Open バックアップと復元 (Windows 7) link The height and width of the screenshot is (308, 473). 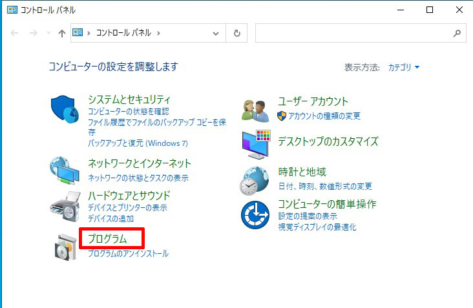tap(138, 141)
